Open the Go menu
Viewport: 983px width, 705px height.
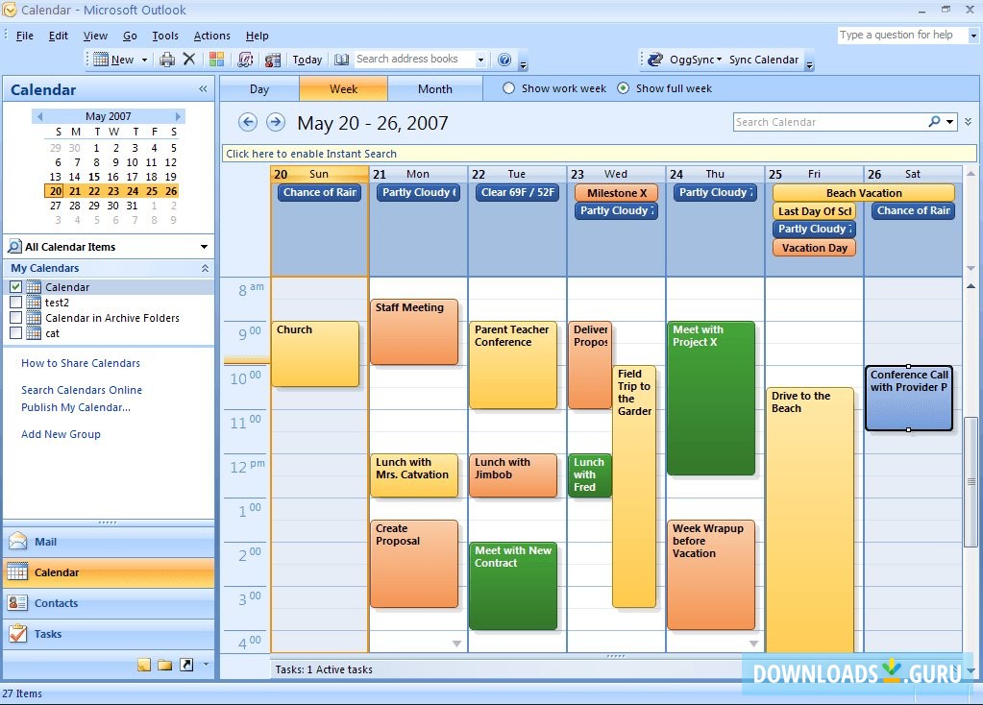tap(130, 36)
